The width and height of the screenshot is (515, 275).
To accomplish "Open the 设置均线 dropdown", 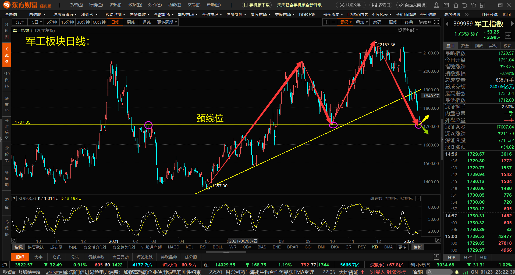I will pyautogui.click(x=408, y=30).
